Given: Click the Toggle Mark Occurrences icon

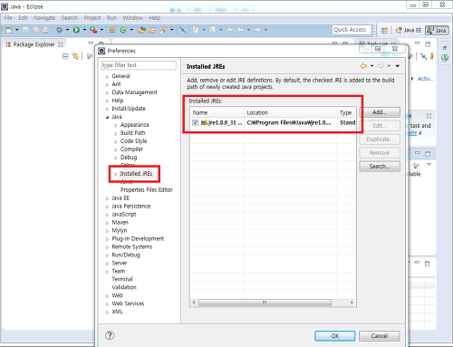Looking at the screenshot, I should tap(182, 30).
